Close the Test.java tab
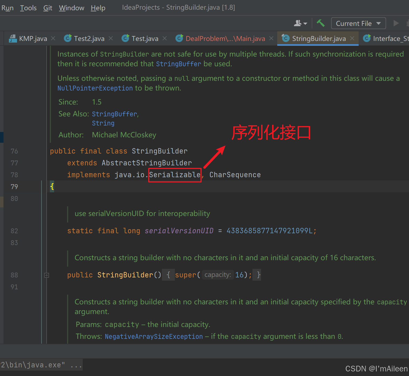409x376 pixels. 165,38
